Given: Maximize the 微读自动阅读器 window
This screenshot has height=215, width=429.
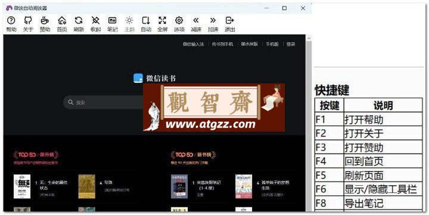Looking at the screenshot, I should point(285,8).
